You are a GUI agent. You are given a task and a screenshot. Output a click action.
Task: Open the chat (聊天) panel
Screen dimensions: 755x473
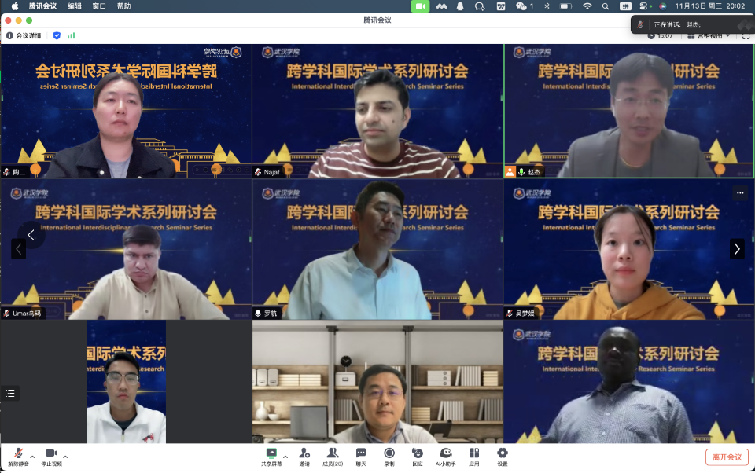(x=361, y=453)
